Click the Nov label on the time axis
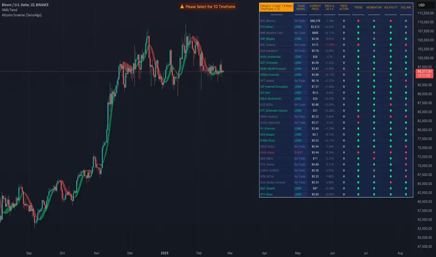Viewport: 436px width, 257px height. (96, 253)
